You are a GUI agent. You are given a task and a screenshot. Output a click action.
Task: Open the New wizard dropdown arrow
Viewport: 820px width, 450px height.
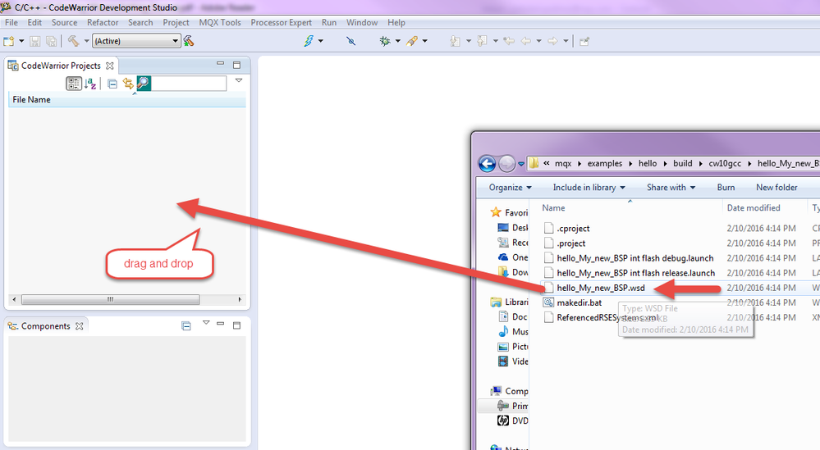21,41
